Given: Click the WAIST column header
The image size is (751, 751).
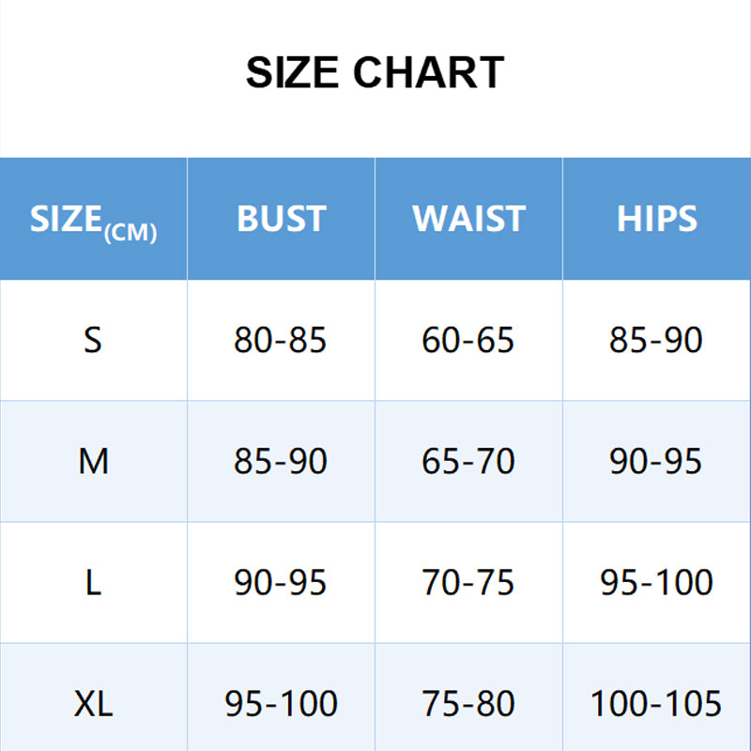Looking at the screenshot, I should point(468,219).
